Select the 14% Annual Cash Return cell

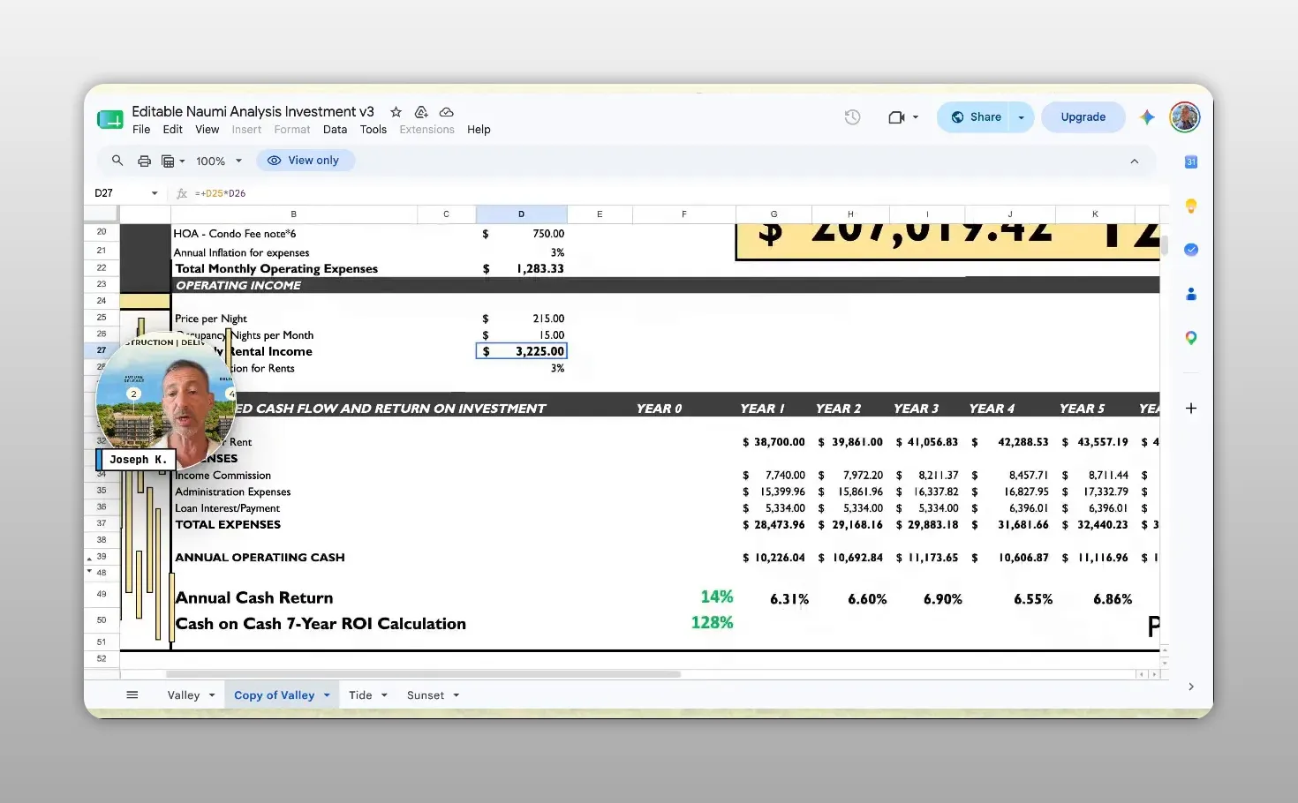click(684, 597)
